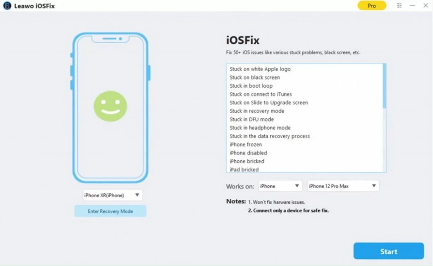
Task: Select the iPad bricked issue
Action: tap(244, 169)
